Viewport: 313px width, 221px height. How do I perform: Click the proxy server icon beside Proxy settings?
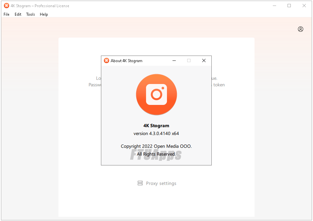(140, 183)
